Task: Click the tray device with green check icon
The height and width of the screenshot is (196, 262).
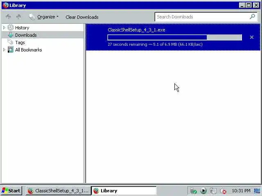Action: click(x=194, y=191)
